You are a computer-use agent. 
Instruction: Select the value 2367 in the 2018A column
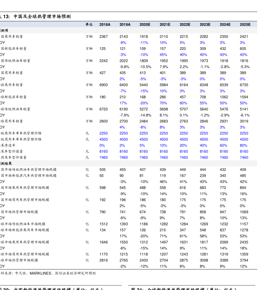[103, 37]
